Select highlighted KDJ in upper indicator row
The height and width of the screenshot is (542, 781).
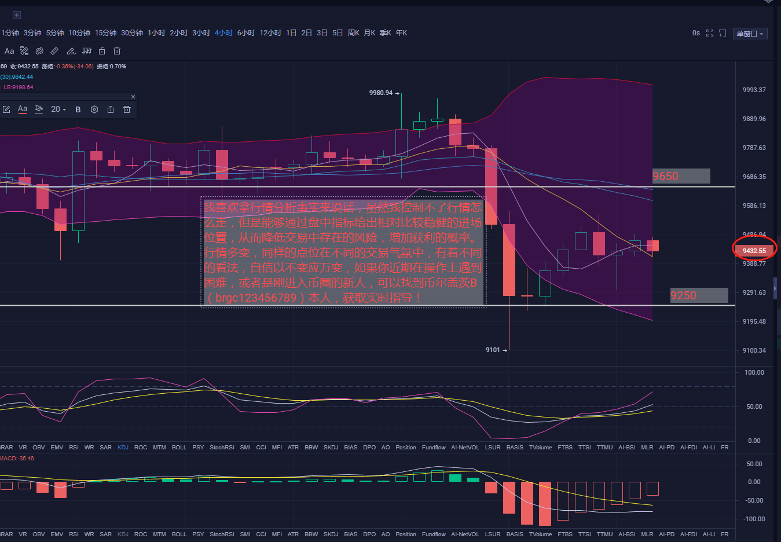pos(123,448)
